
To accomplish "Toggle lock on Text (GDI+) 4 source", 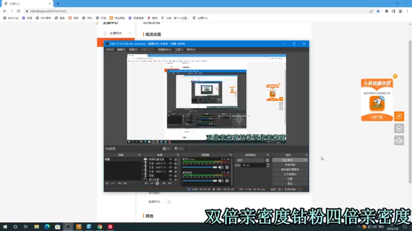I will pos(176,167).
